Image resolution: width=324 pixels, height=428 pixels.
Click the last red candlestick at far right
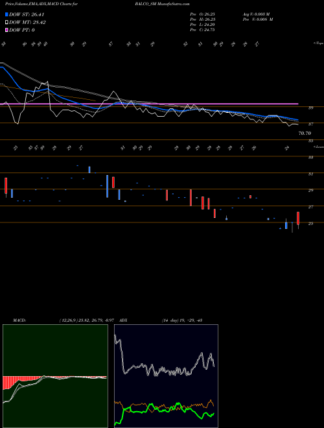point(298,219)
